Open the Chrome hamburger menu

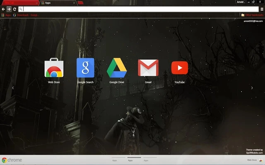[x=262, y=9]
